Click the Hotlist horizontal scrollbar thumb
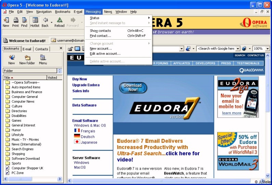Screen dimensions: 272x185 pos(20,179)
